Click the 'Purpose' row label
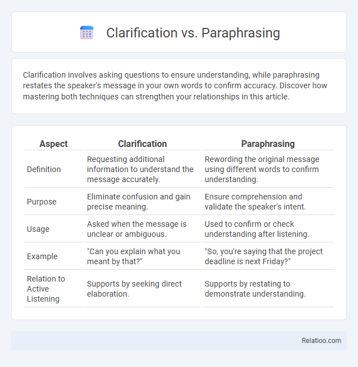The height and width of the screenshot is (367, 358). [42, 202]
